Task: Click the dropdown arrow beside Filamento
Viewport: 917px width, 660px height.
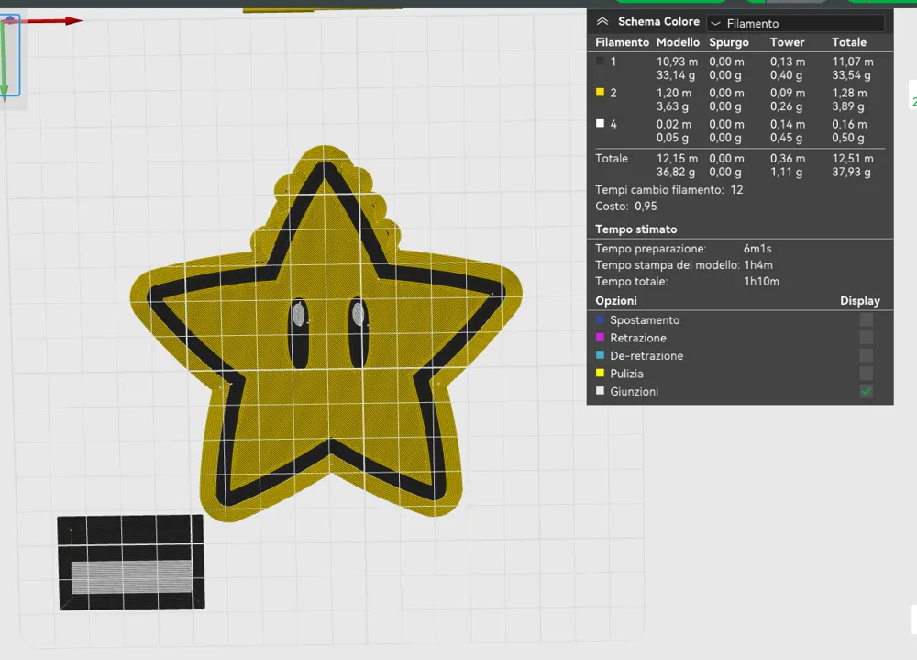Action: click(716, 24)
